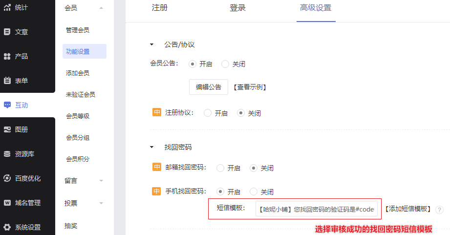Switch to the 登录 tab
Image resolution: width=450 pixels, height=235 pixels.
point(237,8)
